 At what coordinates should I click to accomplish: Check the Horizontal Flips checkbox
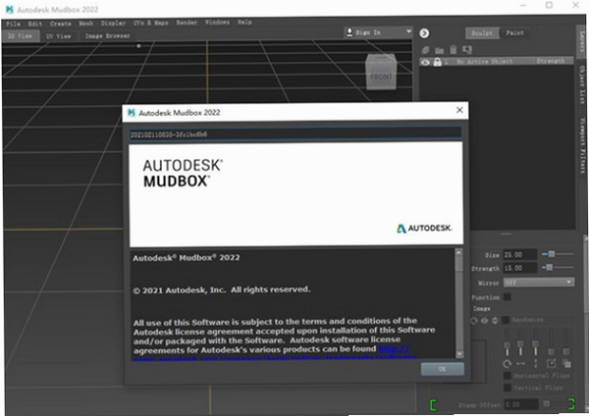pyautogui.click(x=508, y=376)
